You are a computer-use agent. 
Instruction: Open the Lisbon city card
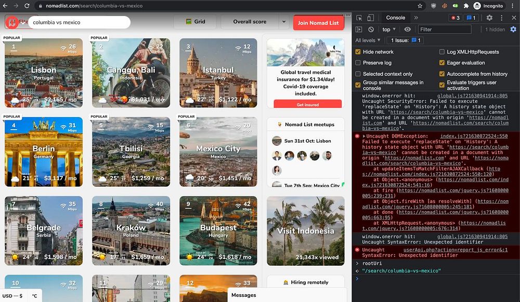point(44,73)
